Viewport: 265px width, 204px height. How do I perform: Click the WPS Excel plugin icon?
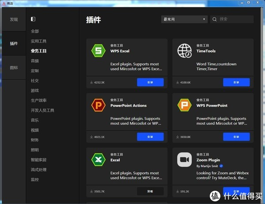(98, 51)
